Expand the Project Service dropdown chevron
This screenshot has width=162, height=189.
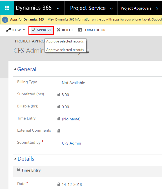[111, 8]
